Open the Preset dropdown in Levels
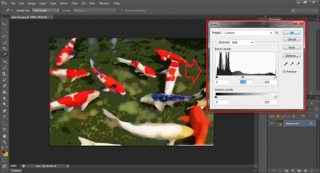The image size is (320, 173). 248,33
